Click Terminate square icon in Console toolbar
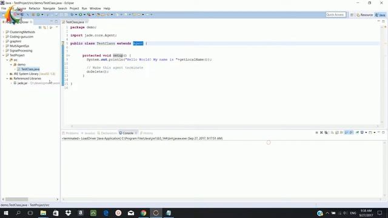The height and width of the screenshot is (218, 388). pyautogui.click(x=316, y=133)
